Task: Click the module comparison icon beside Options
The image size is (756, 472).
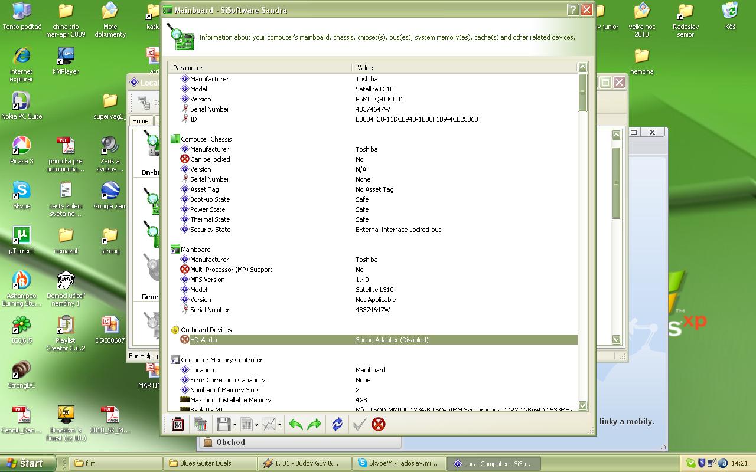Action: 201,424
